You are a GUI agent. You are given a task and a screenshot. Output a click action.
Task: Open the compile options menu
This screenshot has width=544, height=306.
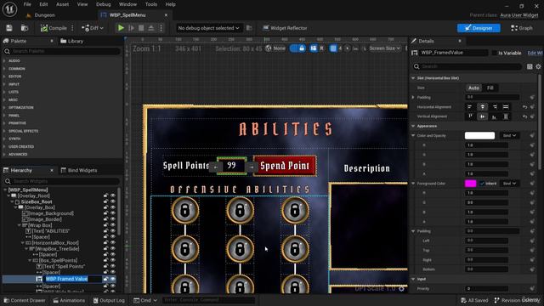(72, 28)
